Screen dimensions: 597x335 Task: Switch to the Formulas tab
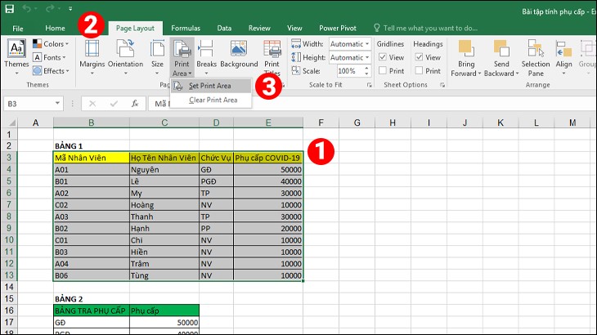click(x=186, y=28)
